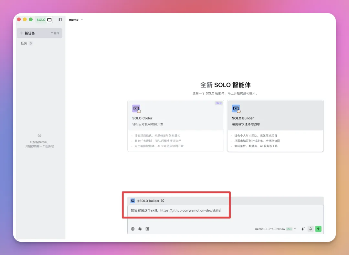Choose the SOLO Coder agent card
This screenshot has width=349, height=255.
(x=175, y=126)
